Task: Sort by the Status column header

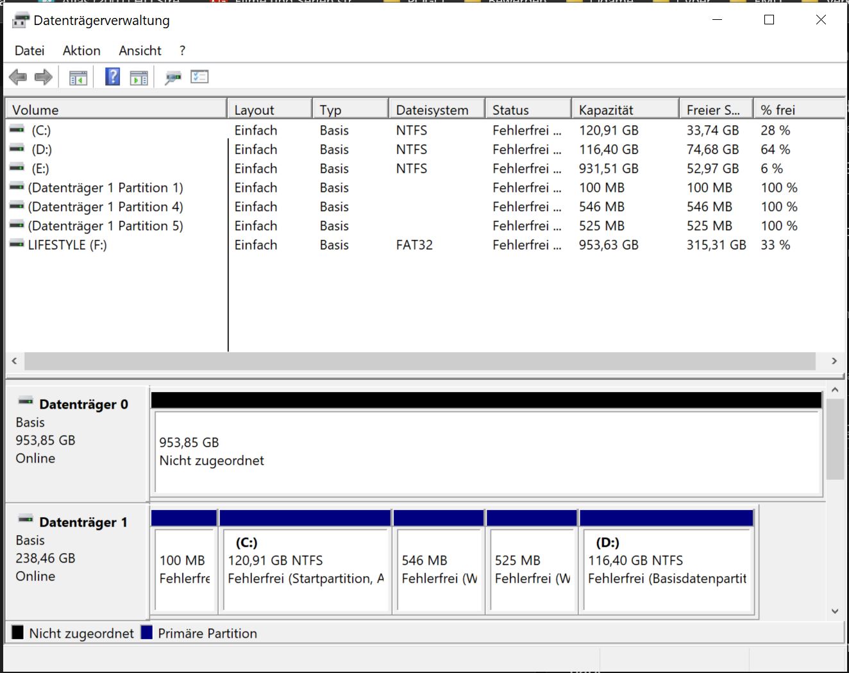Action: pos(528,110)
